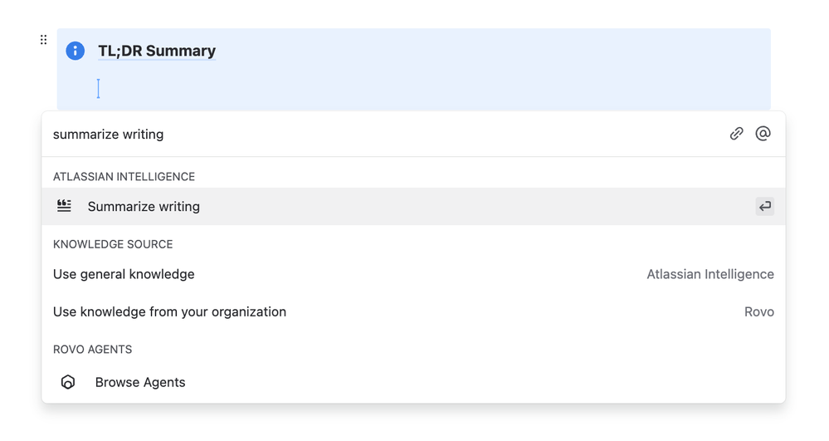Click the link icon in the prompt bar
This screenshot has width=829, height=441.
click(736, 134)
